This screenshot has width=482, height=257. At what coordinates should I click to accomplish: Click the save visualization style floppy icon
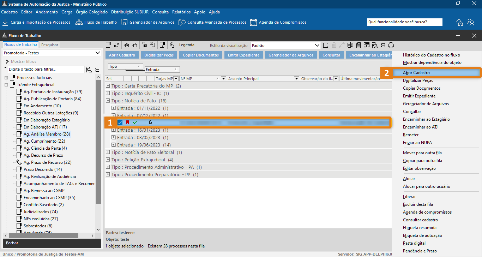coord(326,45)
